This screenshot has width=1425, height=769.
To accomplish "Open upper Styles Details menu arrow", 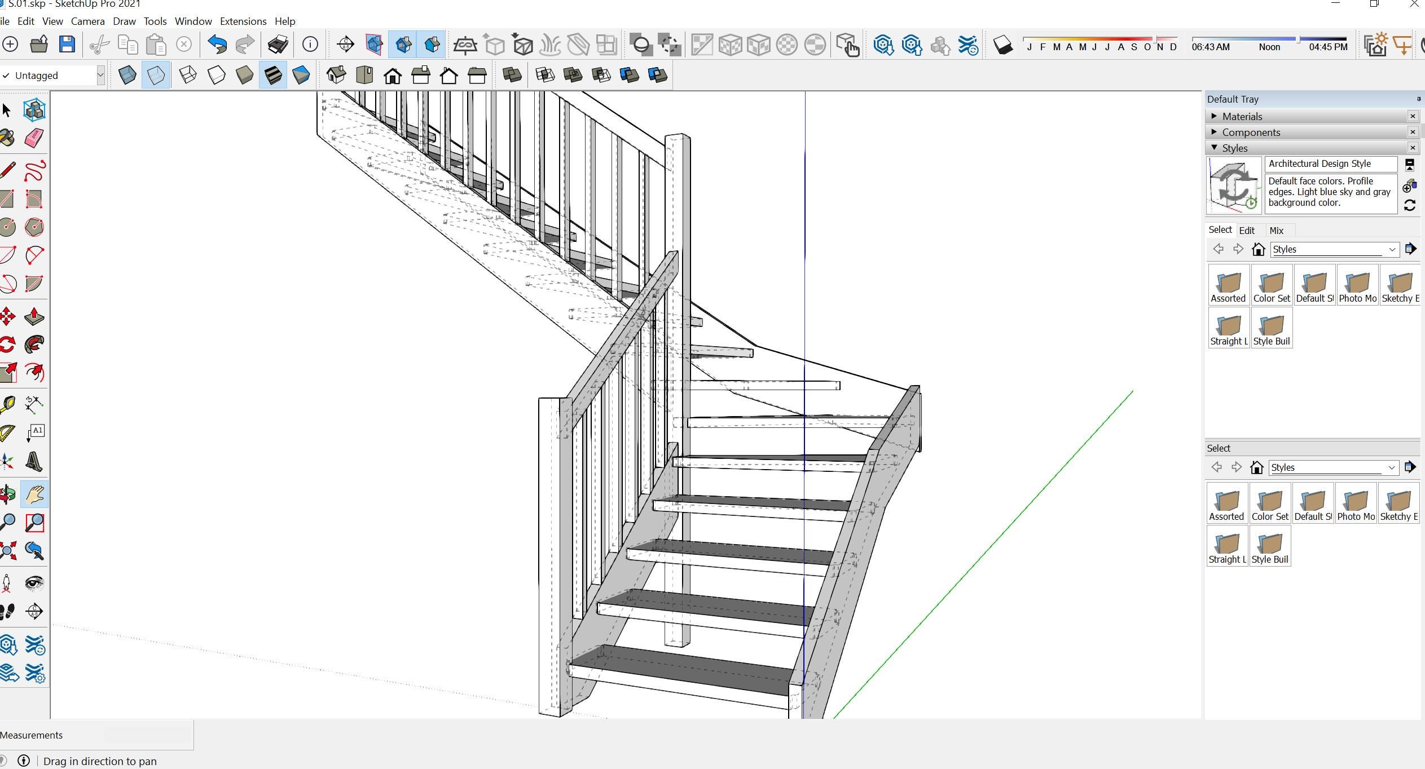I will (x=1410, y=249).
